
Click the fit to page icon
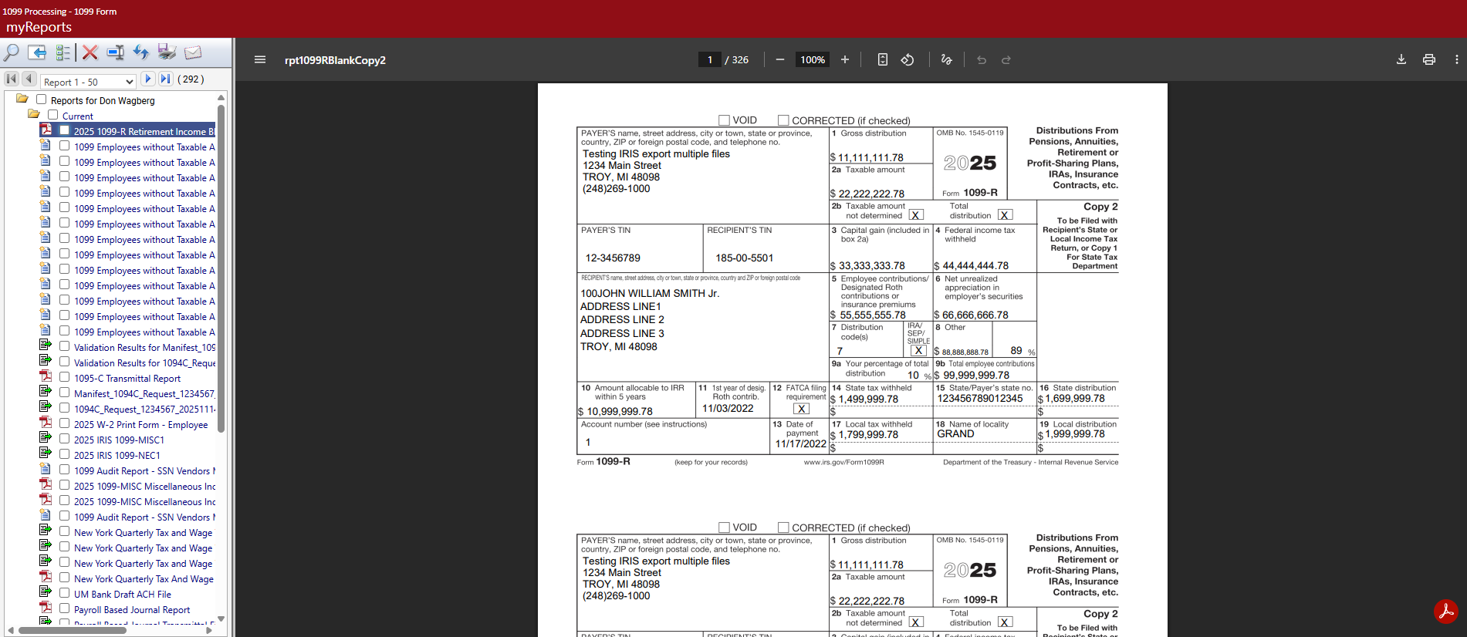(883, 59)
